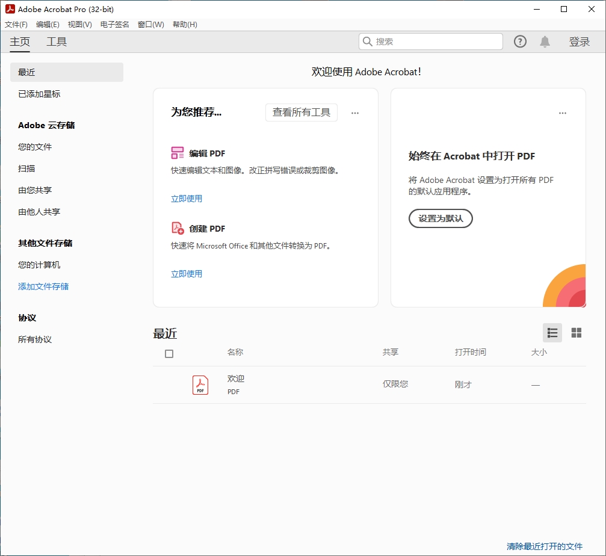The image size is (606, 556).
Task: Expand the 文件 menu
Action: [x=16, y=24]
